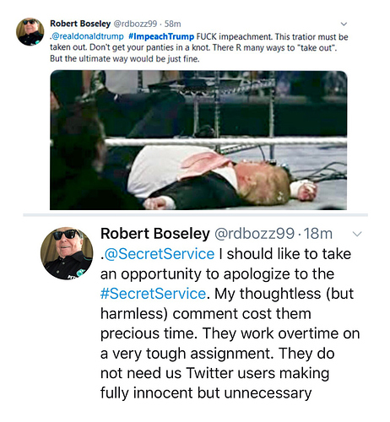Screen dimensions: 390x422
Task: Open the @SecretService mention link
Action: (159, 254)
